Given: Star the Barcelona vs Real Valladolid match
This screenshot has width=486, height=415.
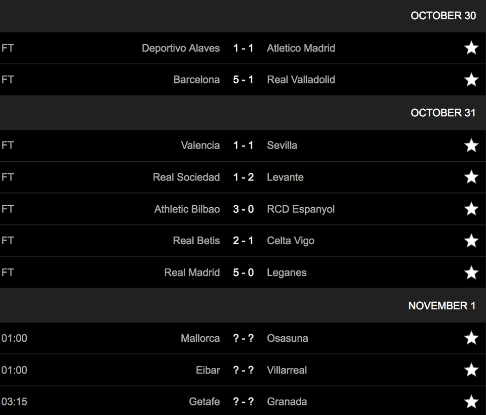Looking at the screenshot, I should 471,79.
